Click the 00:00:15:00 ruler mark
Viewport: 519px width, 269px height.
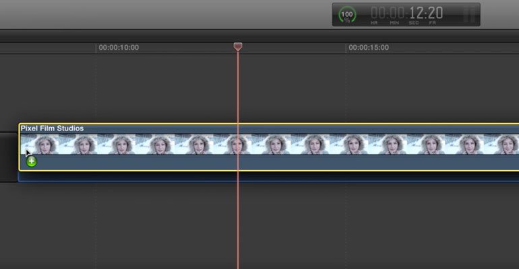tap(369, 48)
